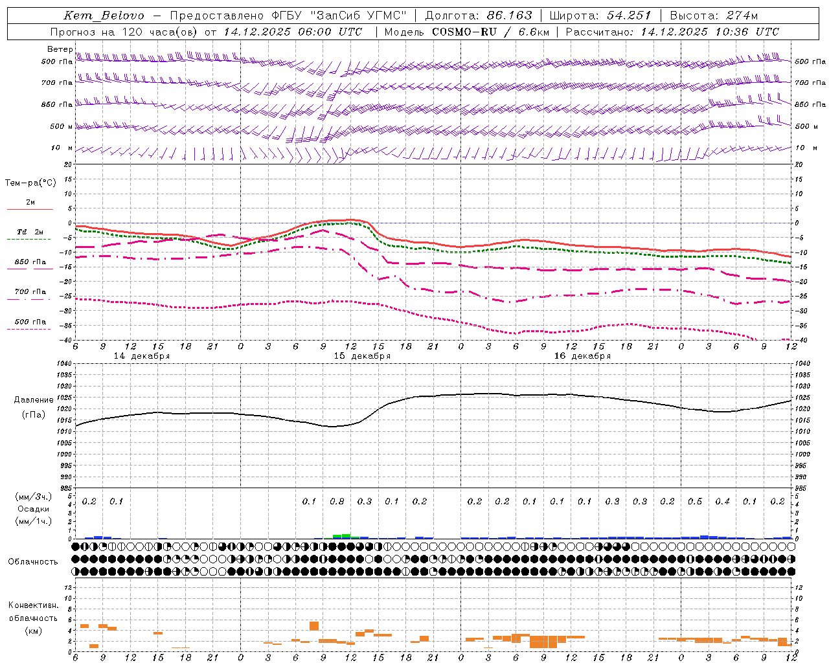The image size is (829, 663).
Task: Select the 15 декабря date label
Action: click(362, 356)
